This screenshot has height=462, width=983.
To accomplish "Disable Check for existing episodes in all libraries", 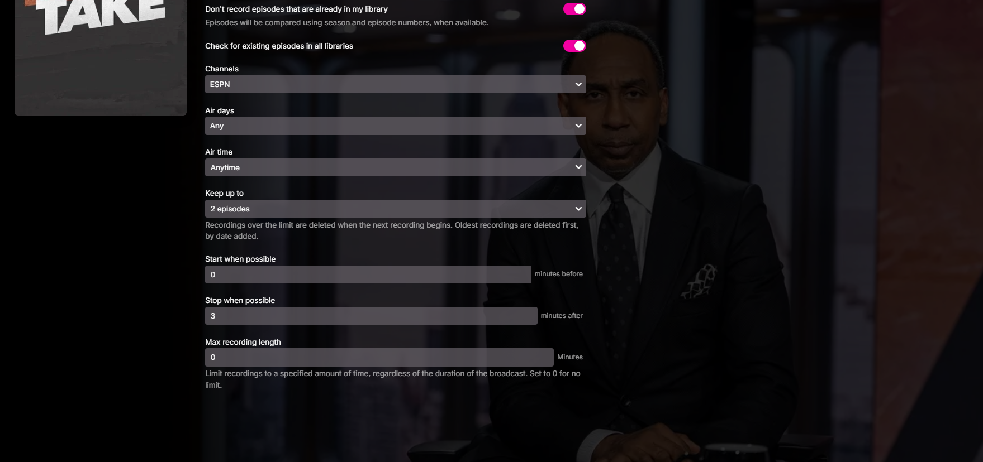I will (574, 46).
